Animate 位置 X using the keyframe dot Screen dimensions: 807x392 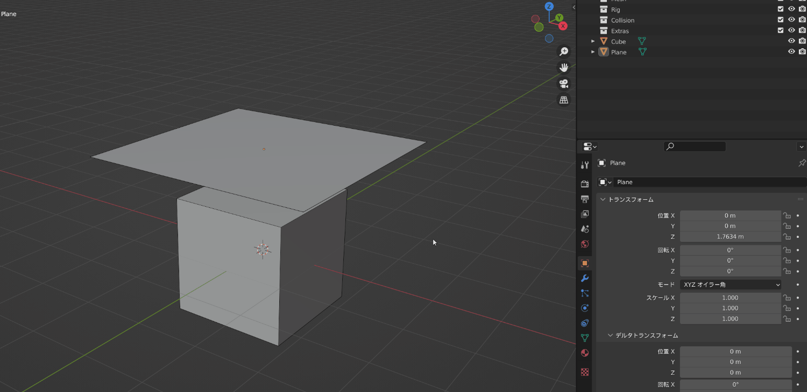pos(798,215)
